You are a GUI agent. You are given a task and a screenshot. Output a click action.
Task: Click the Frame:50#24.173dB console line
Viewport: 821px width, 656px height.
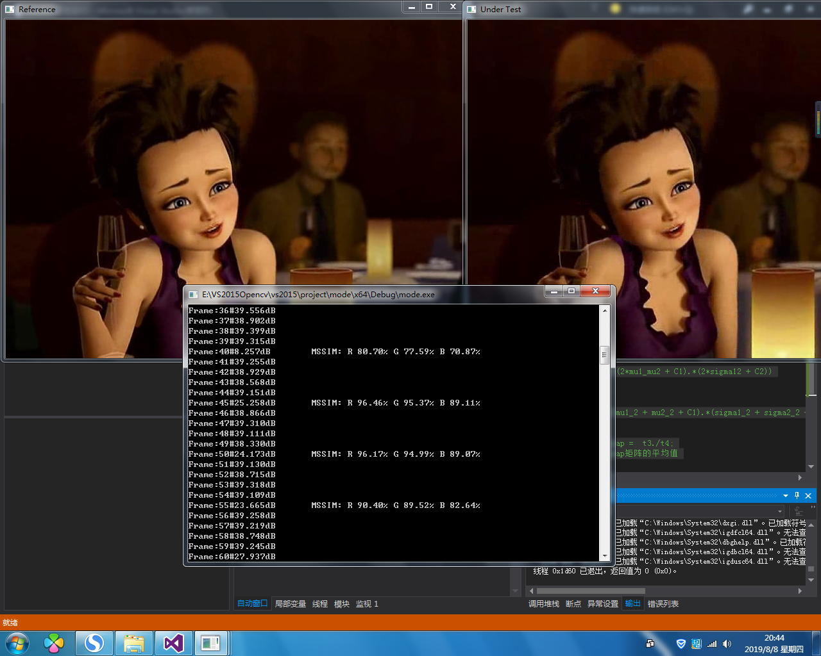pyautogui.click(x=232, y=454)
